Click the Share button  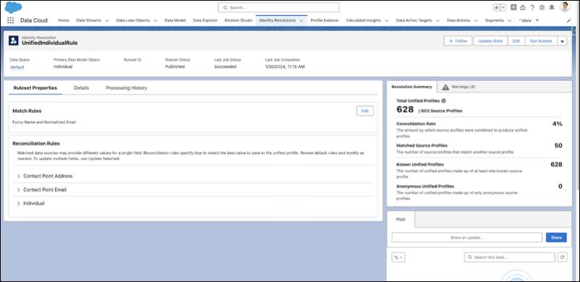(x=556, y=238)
